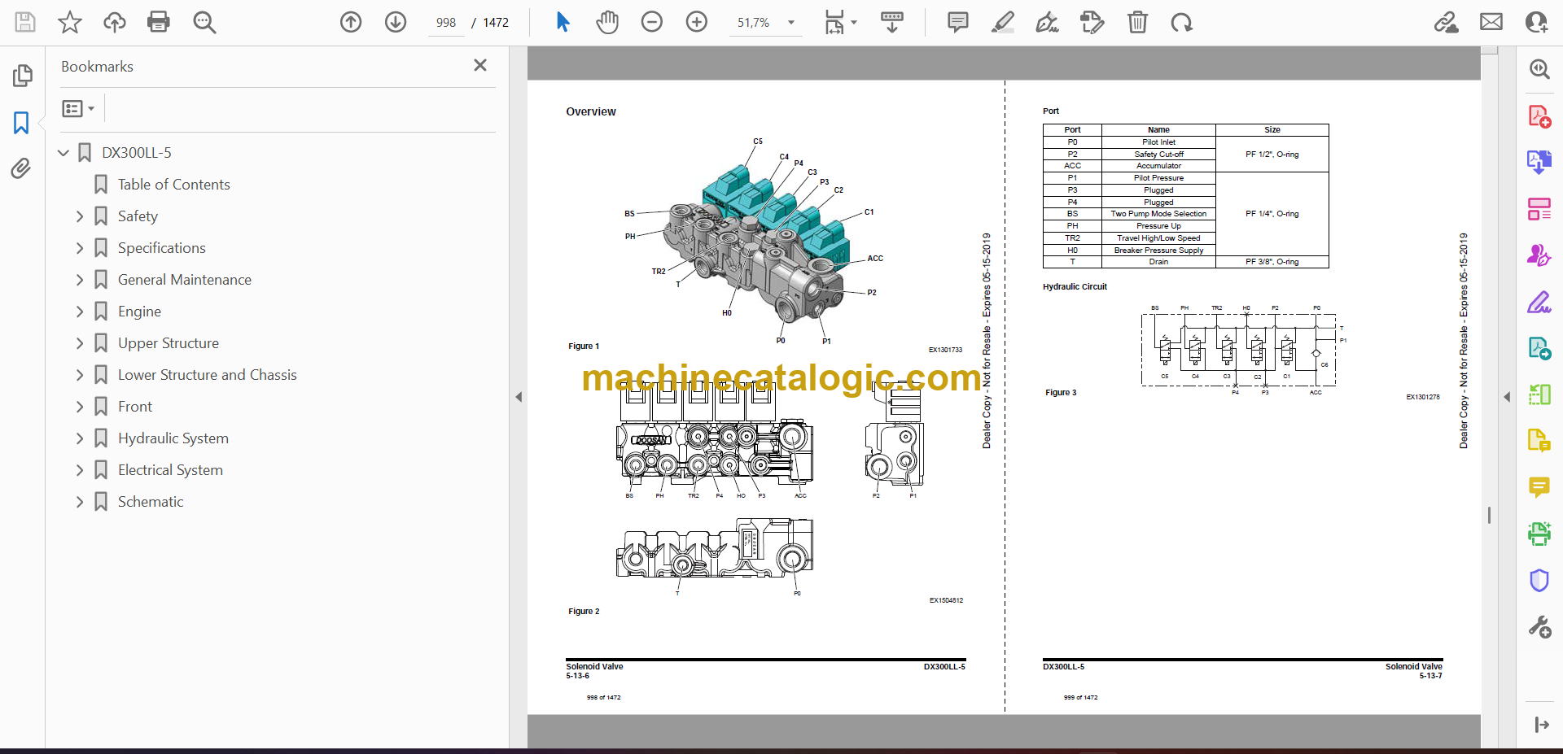Expand the Engine bookmark
The height and width of the screenshot is (754, 1563).
80,312
